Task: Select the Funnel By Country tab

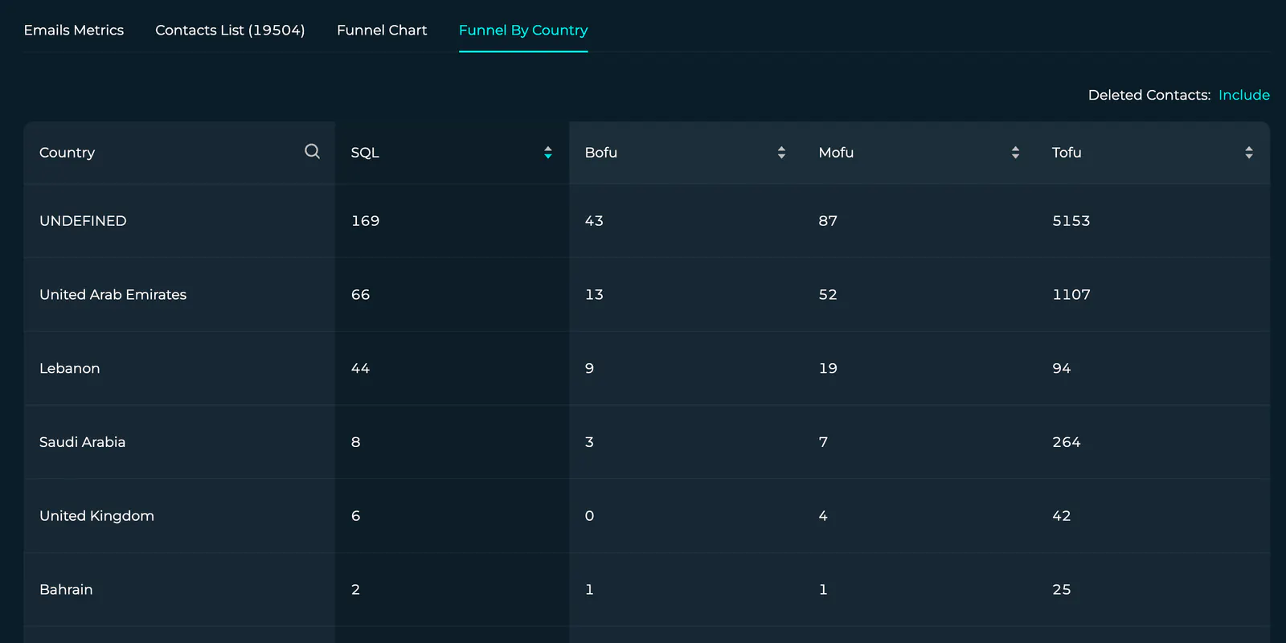Action: point(523,30)
